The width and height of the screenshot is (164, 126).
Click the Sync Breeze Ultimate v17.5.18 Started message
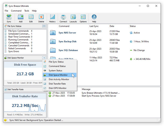coord(101,93)
